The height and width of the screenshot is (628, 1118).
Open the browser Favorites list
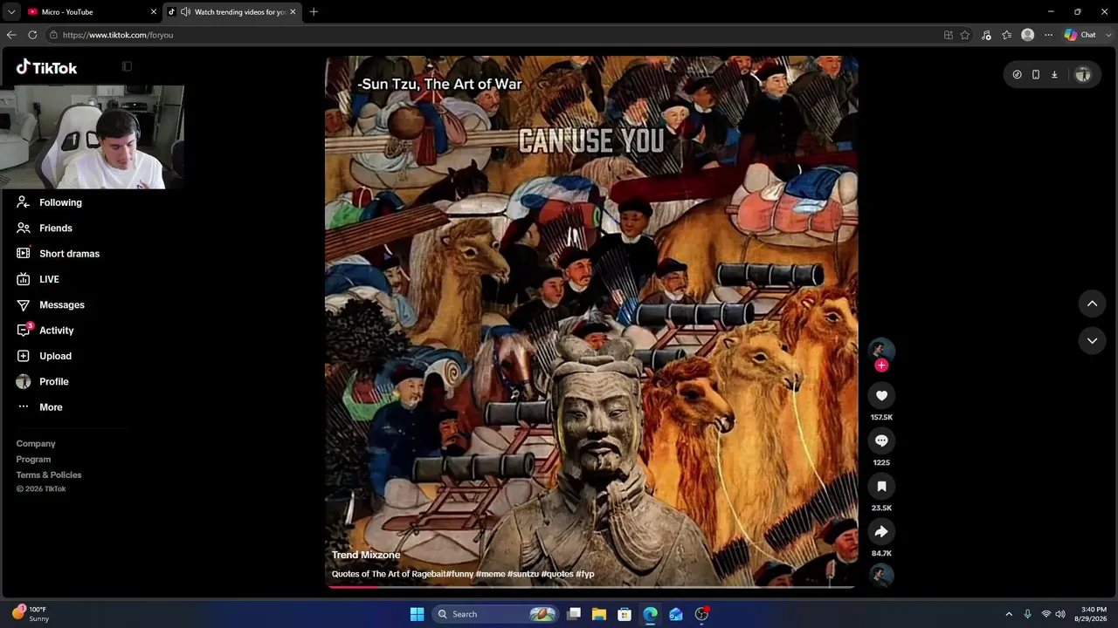[1007, 35]
